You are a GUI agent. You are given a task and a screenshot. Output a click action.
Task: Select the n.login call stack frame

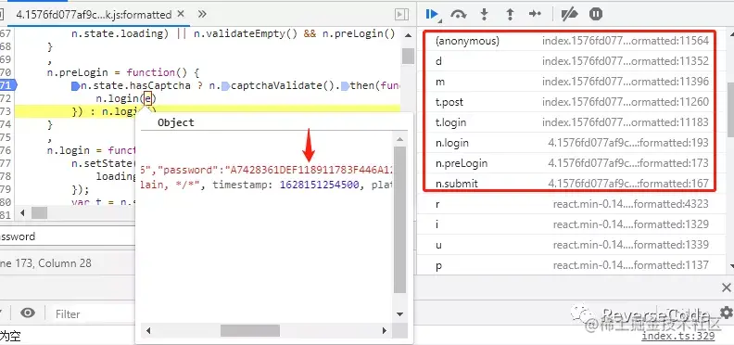(572, 143)
